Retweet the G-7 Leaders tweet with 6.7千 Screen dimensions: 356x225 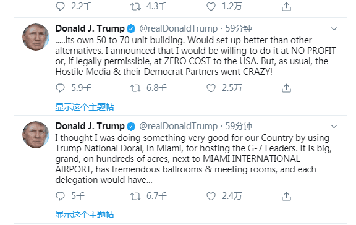(135, 196)
